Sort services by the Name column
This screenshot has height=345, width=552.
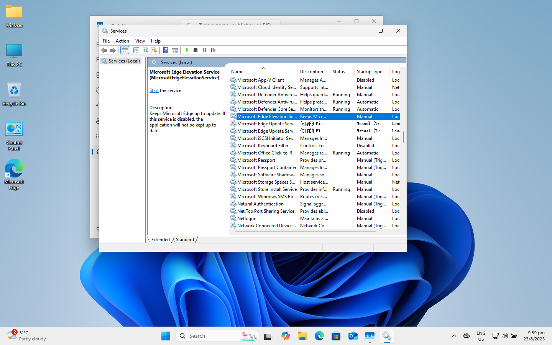263,72
